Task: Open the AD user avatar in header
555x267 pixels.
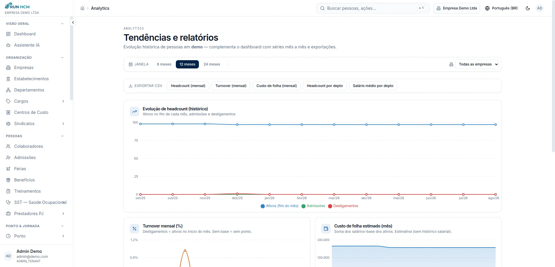Action: (x=540, y=8)
